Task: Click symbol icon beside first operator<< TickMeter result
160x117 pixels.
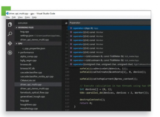Action: click(71, 56)
